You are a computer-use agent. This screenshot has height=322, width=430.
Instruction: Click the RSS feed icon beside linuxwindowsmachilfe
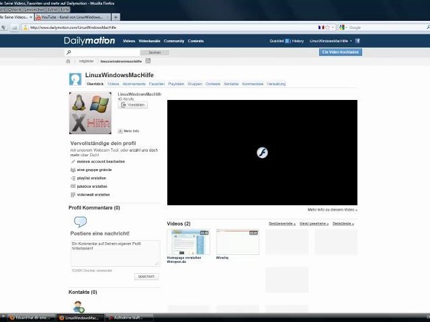click(x=148, y=61)
